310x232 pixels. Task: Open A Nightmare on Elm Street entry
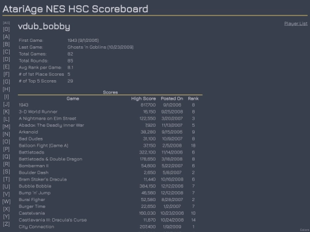pos(48,119)
